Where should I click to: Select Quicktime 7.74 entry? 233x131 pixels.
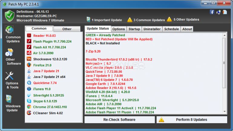(45, 83)
